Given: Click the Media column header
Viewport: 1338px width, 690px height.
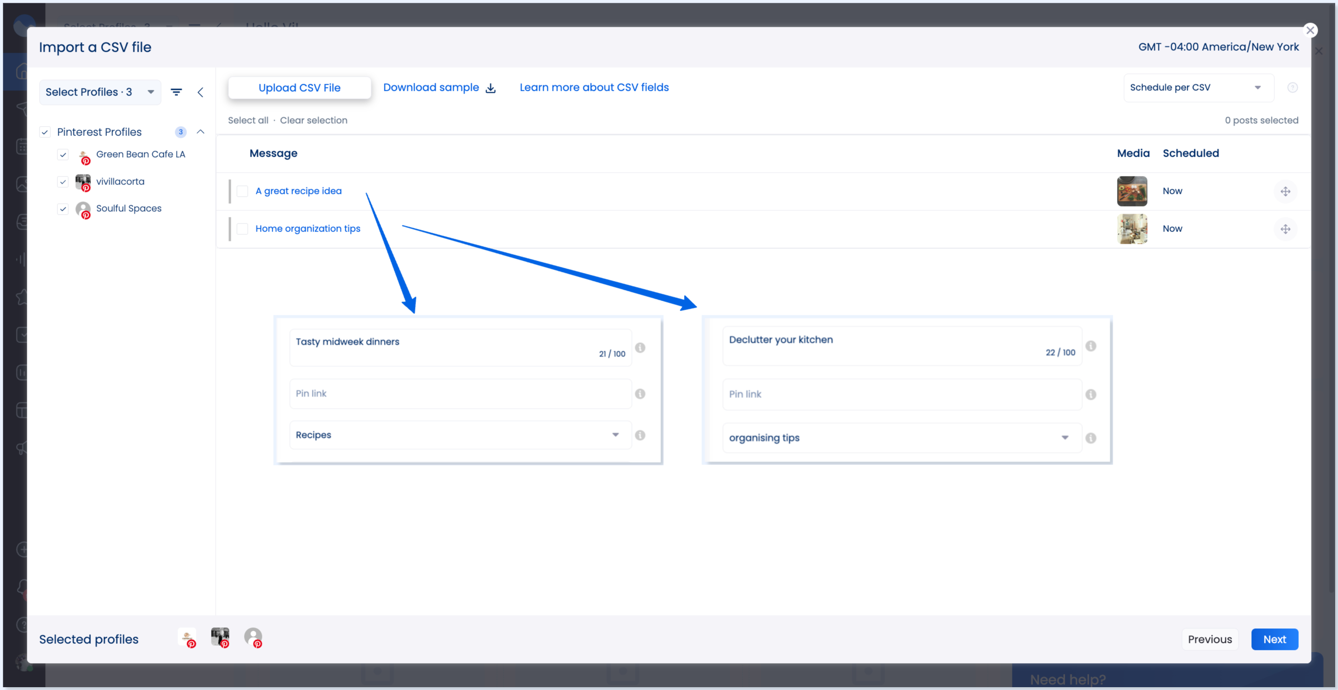Looking at the screenshot, I should [1134, 153].
